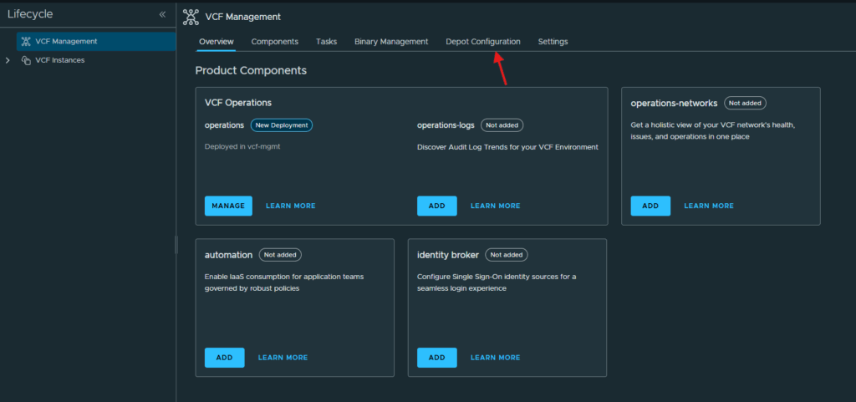Expand the VCF Instances tree node
The height and width of the screenshot is (402, 856).
(x=8, y=60)
